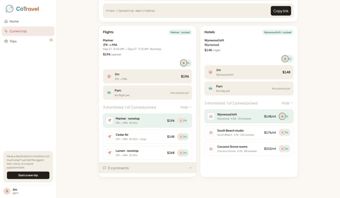This screenshot has width=340, height=198.
Task: Click voter avatars under the $148/night hotel summary
Action: 287,59
